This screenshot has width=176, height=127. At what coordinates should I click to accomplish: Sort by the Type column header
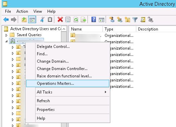[x=119, y=29]
